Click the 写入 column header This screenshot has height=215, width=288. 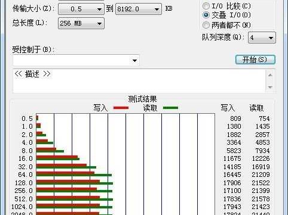[228, 108]
